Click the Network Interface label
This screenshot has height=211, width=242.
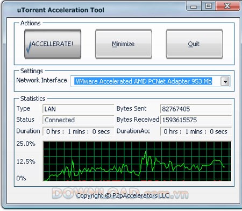point(41,80)
